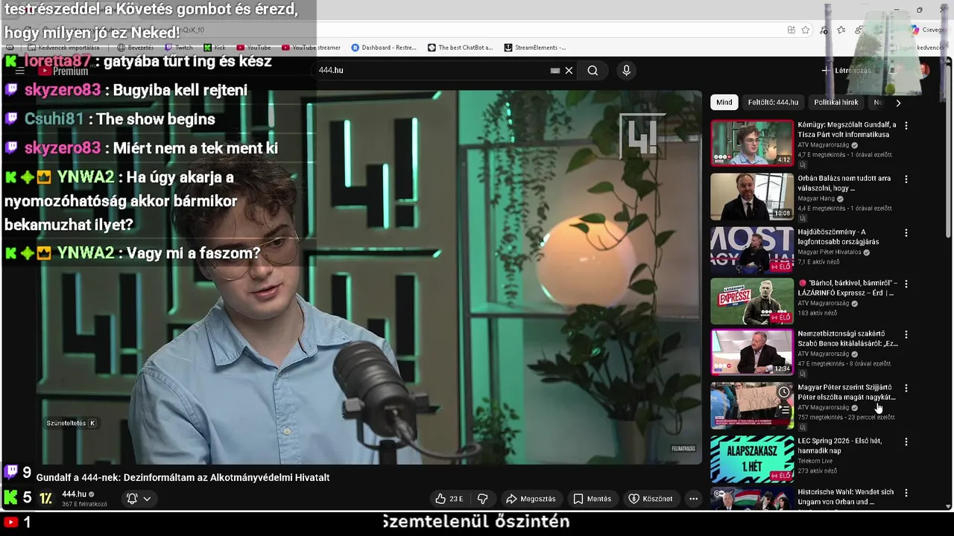Open options menu for Magyar Péter video

click(906, 389)
